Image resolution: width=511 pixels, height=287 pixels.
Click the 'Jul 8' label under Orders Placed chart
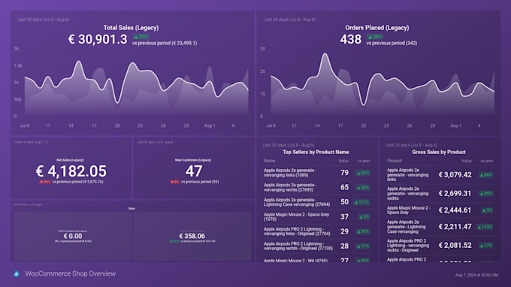pos(271,125)
